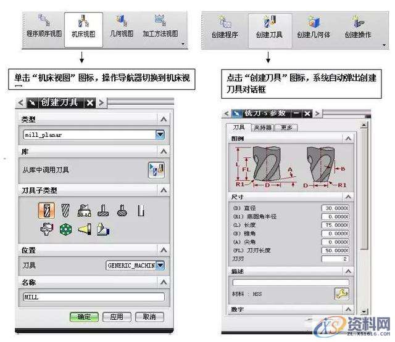Collapse the 位置 section
Image resolution: width=395 pixels, height=342 pixels.
pos(164,250)
